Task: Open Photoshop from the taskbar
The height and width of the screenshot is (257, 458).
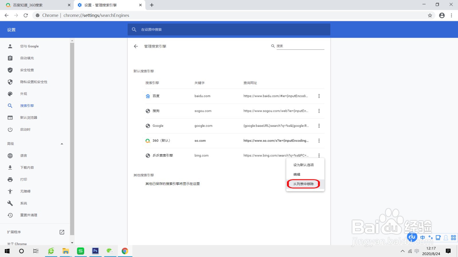Action: coord(95,251)
